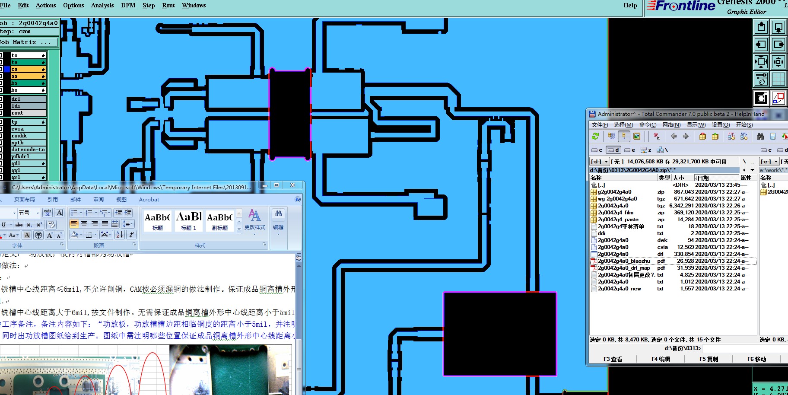Open the graphic tools palette icon
Image resolution: width=788 pixels, height=395 pixels.
[761, 79]
